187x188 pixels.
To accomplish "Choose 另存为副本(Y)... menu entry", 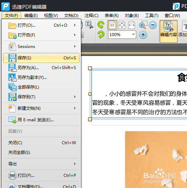I will (41, 77).
